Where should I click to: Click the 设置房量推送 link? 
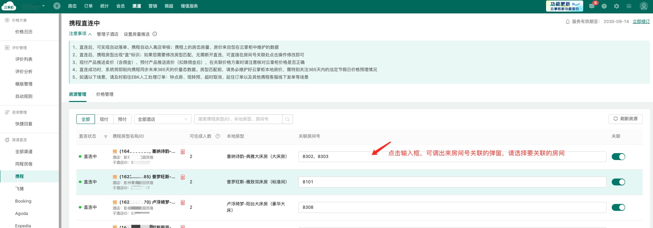[x=137, y=34]
